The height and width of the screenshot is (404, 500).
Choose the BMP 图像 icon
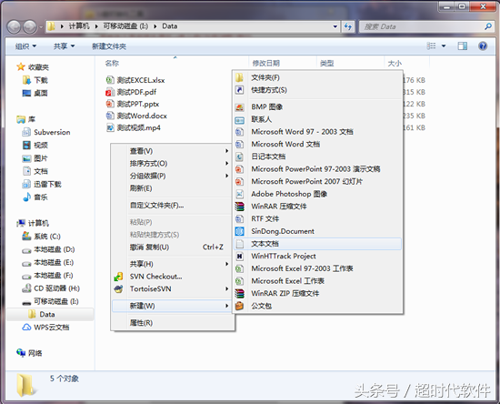click(x=239, y=106)
